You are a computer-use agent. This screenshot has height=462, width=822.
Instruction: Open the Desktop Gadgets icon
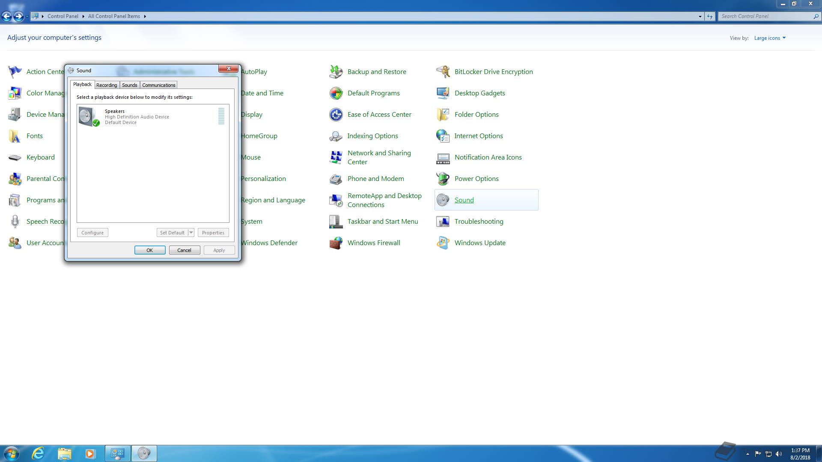[443, 93]
